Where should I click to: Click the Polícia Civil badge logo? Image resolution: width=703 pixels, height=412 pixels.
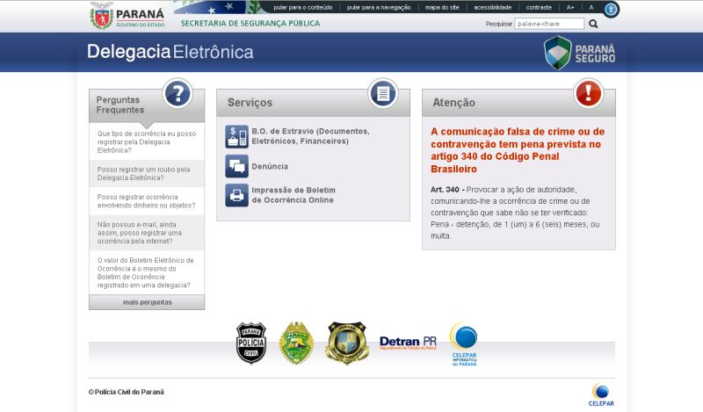click(250, 343)
